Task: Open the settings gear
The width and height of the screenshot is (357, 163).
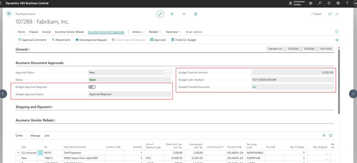Action: click(x=338, y=3)
